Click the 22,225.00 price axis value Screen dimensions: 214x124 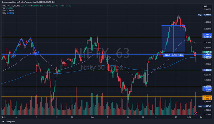point(207,75)
